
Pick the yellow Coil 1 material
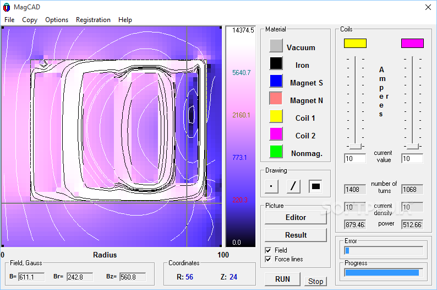[x=276, y=116]
